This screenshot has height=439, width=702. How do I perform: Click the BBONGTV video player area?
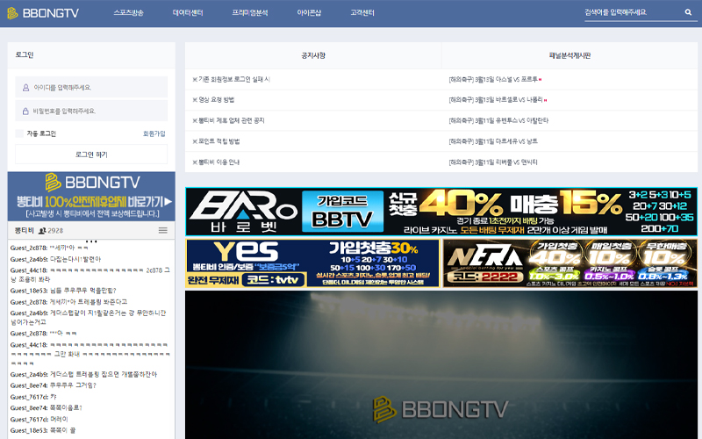click(441, 364)
